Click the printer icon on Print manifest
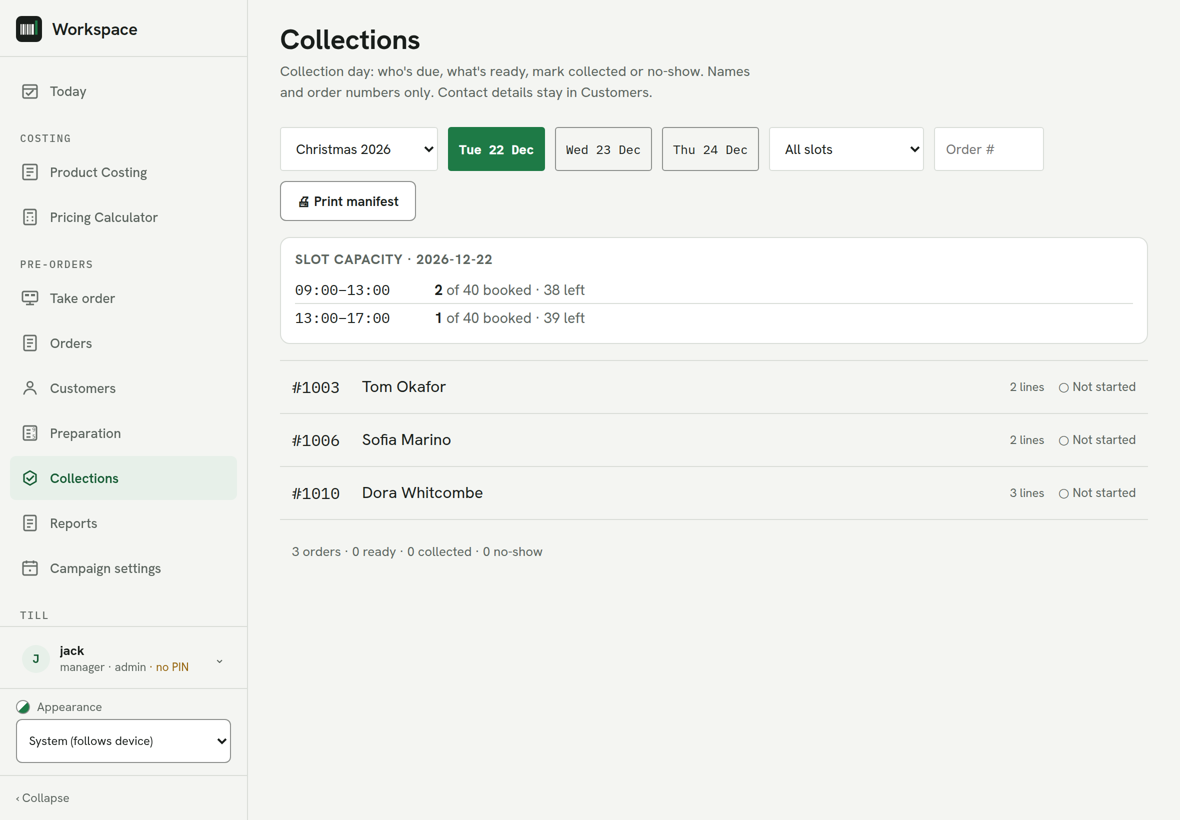The image size is (1180, 820). [x=303, y=202]
